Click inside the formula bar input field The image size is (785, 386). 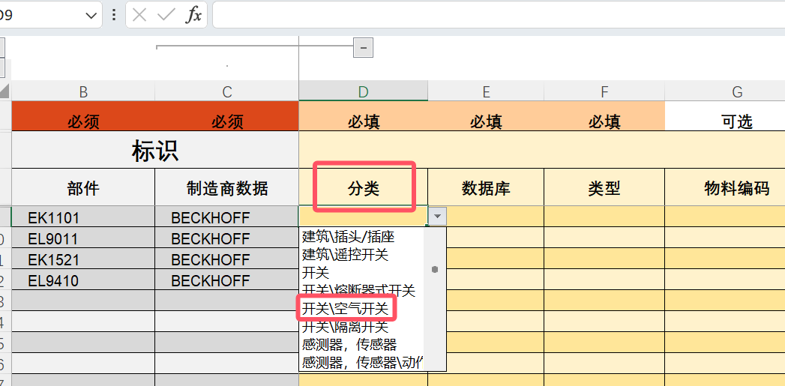click(495, 15)
